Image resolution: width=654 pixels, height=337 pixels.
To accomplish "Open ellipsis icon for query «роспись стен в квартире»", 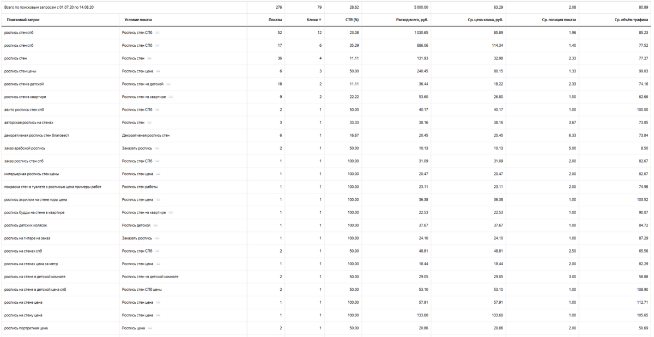I will (171, 97).
